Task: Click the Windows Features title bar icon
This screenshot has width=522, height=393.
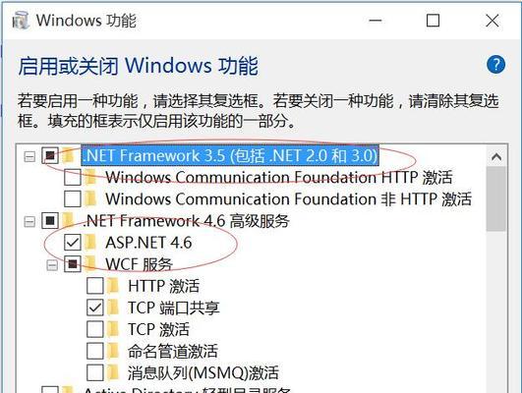Action: point(21,21)
